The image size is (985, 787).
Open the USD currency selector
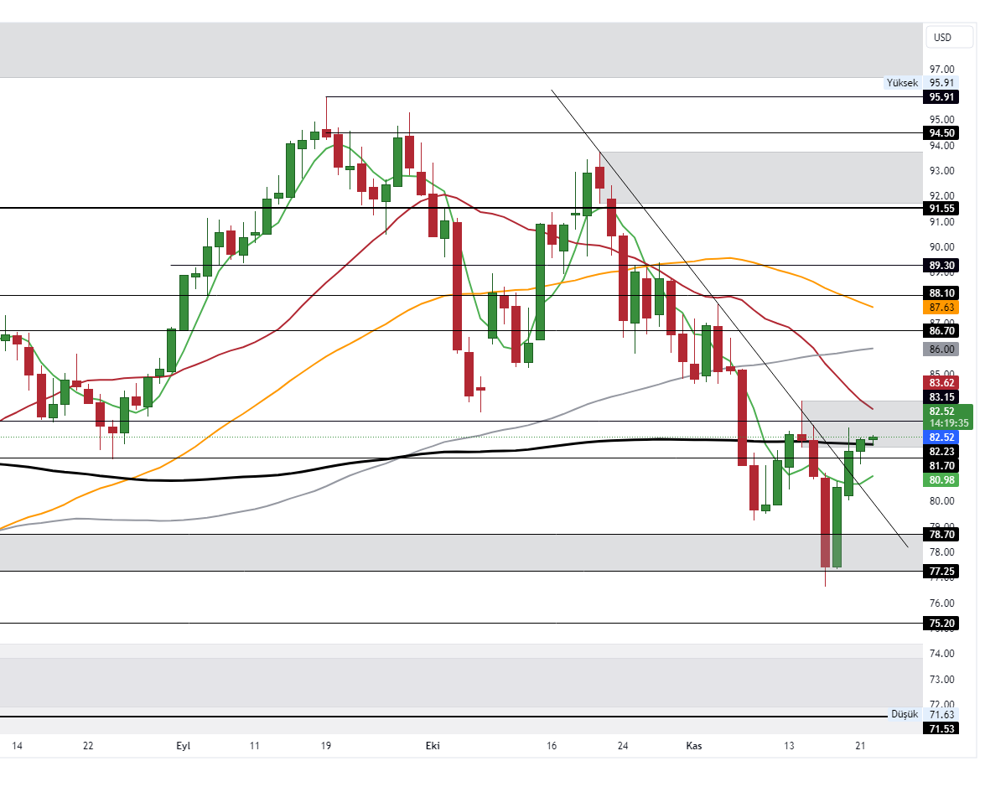(943, 37)
